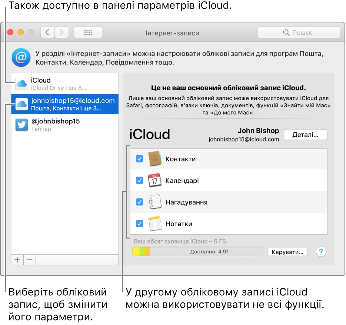Open account details with Деталі...
The height and width of the screenshot is (325, 346).
(x=305, y=135)
